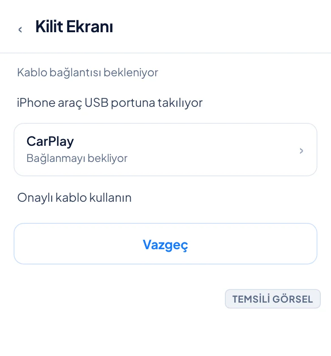Open CarPlay details via right chevron
Viewport: 331px width, 356px height.
point(301,151)
